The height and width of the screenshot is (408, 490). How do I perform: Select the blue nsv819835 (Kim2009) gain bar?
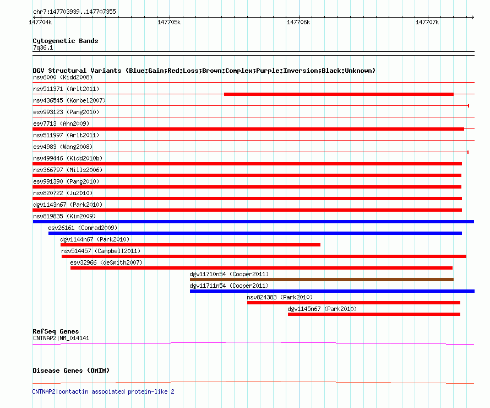tap(253, 222)
